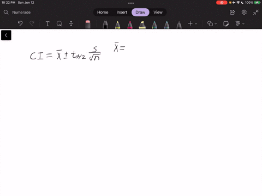The image size is (262, 196).
Task: Add a new pen with plus
Action: (190, 23)
